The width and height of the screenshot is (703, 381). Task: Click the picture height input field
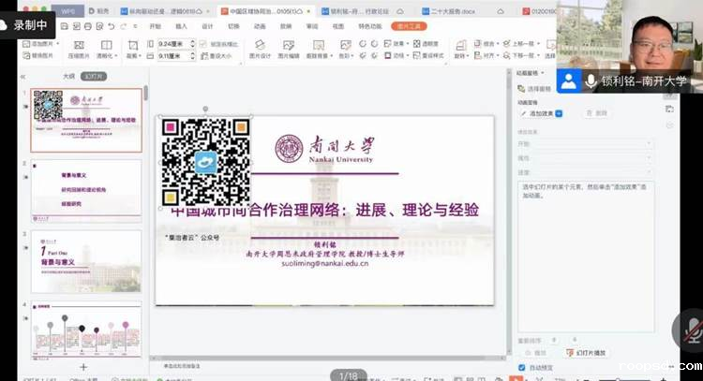173,55
